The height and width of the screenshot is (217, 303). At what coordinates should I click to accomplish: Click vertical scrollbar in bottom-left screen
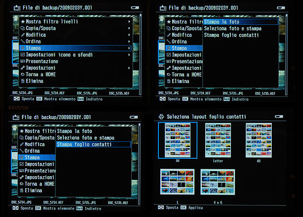click(139, 164)
